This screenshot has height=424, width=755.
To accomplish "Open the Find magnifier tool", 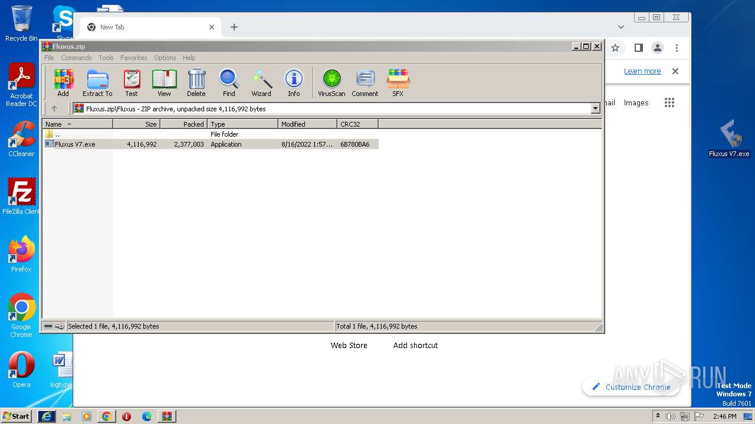I will (229, 82).
